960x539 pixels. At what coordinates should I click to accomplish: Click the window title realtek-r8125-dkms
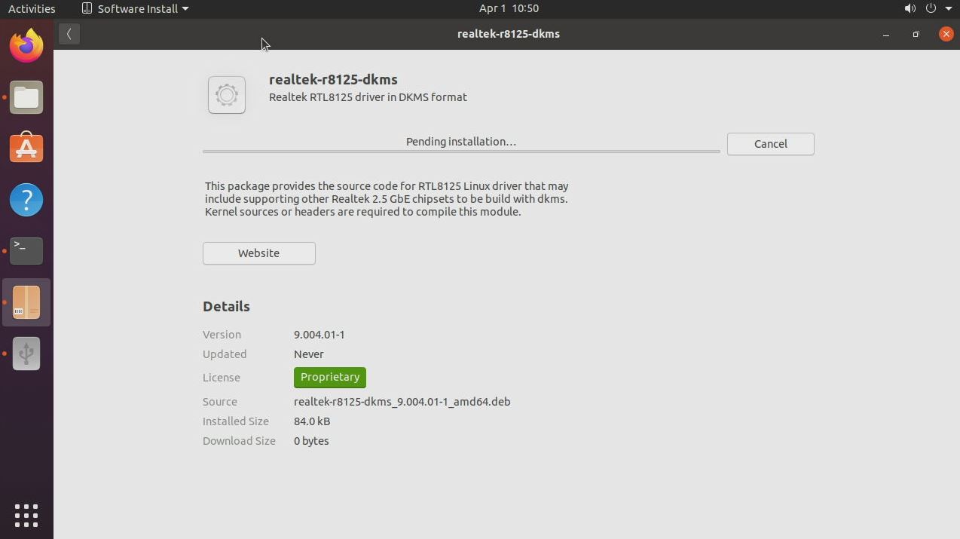[x=509, y=34]
